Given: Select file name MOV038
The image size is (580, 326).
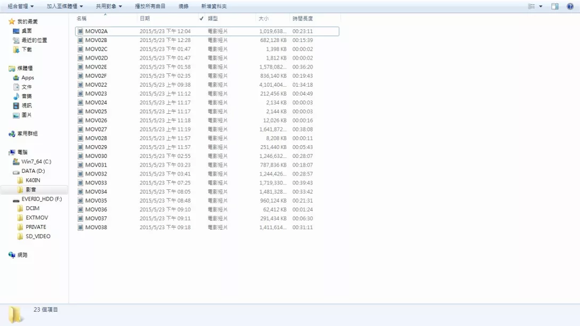Looking at the screenshot, I should [96, 227].
